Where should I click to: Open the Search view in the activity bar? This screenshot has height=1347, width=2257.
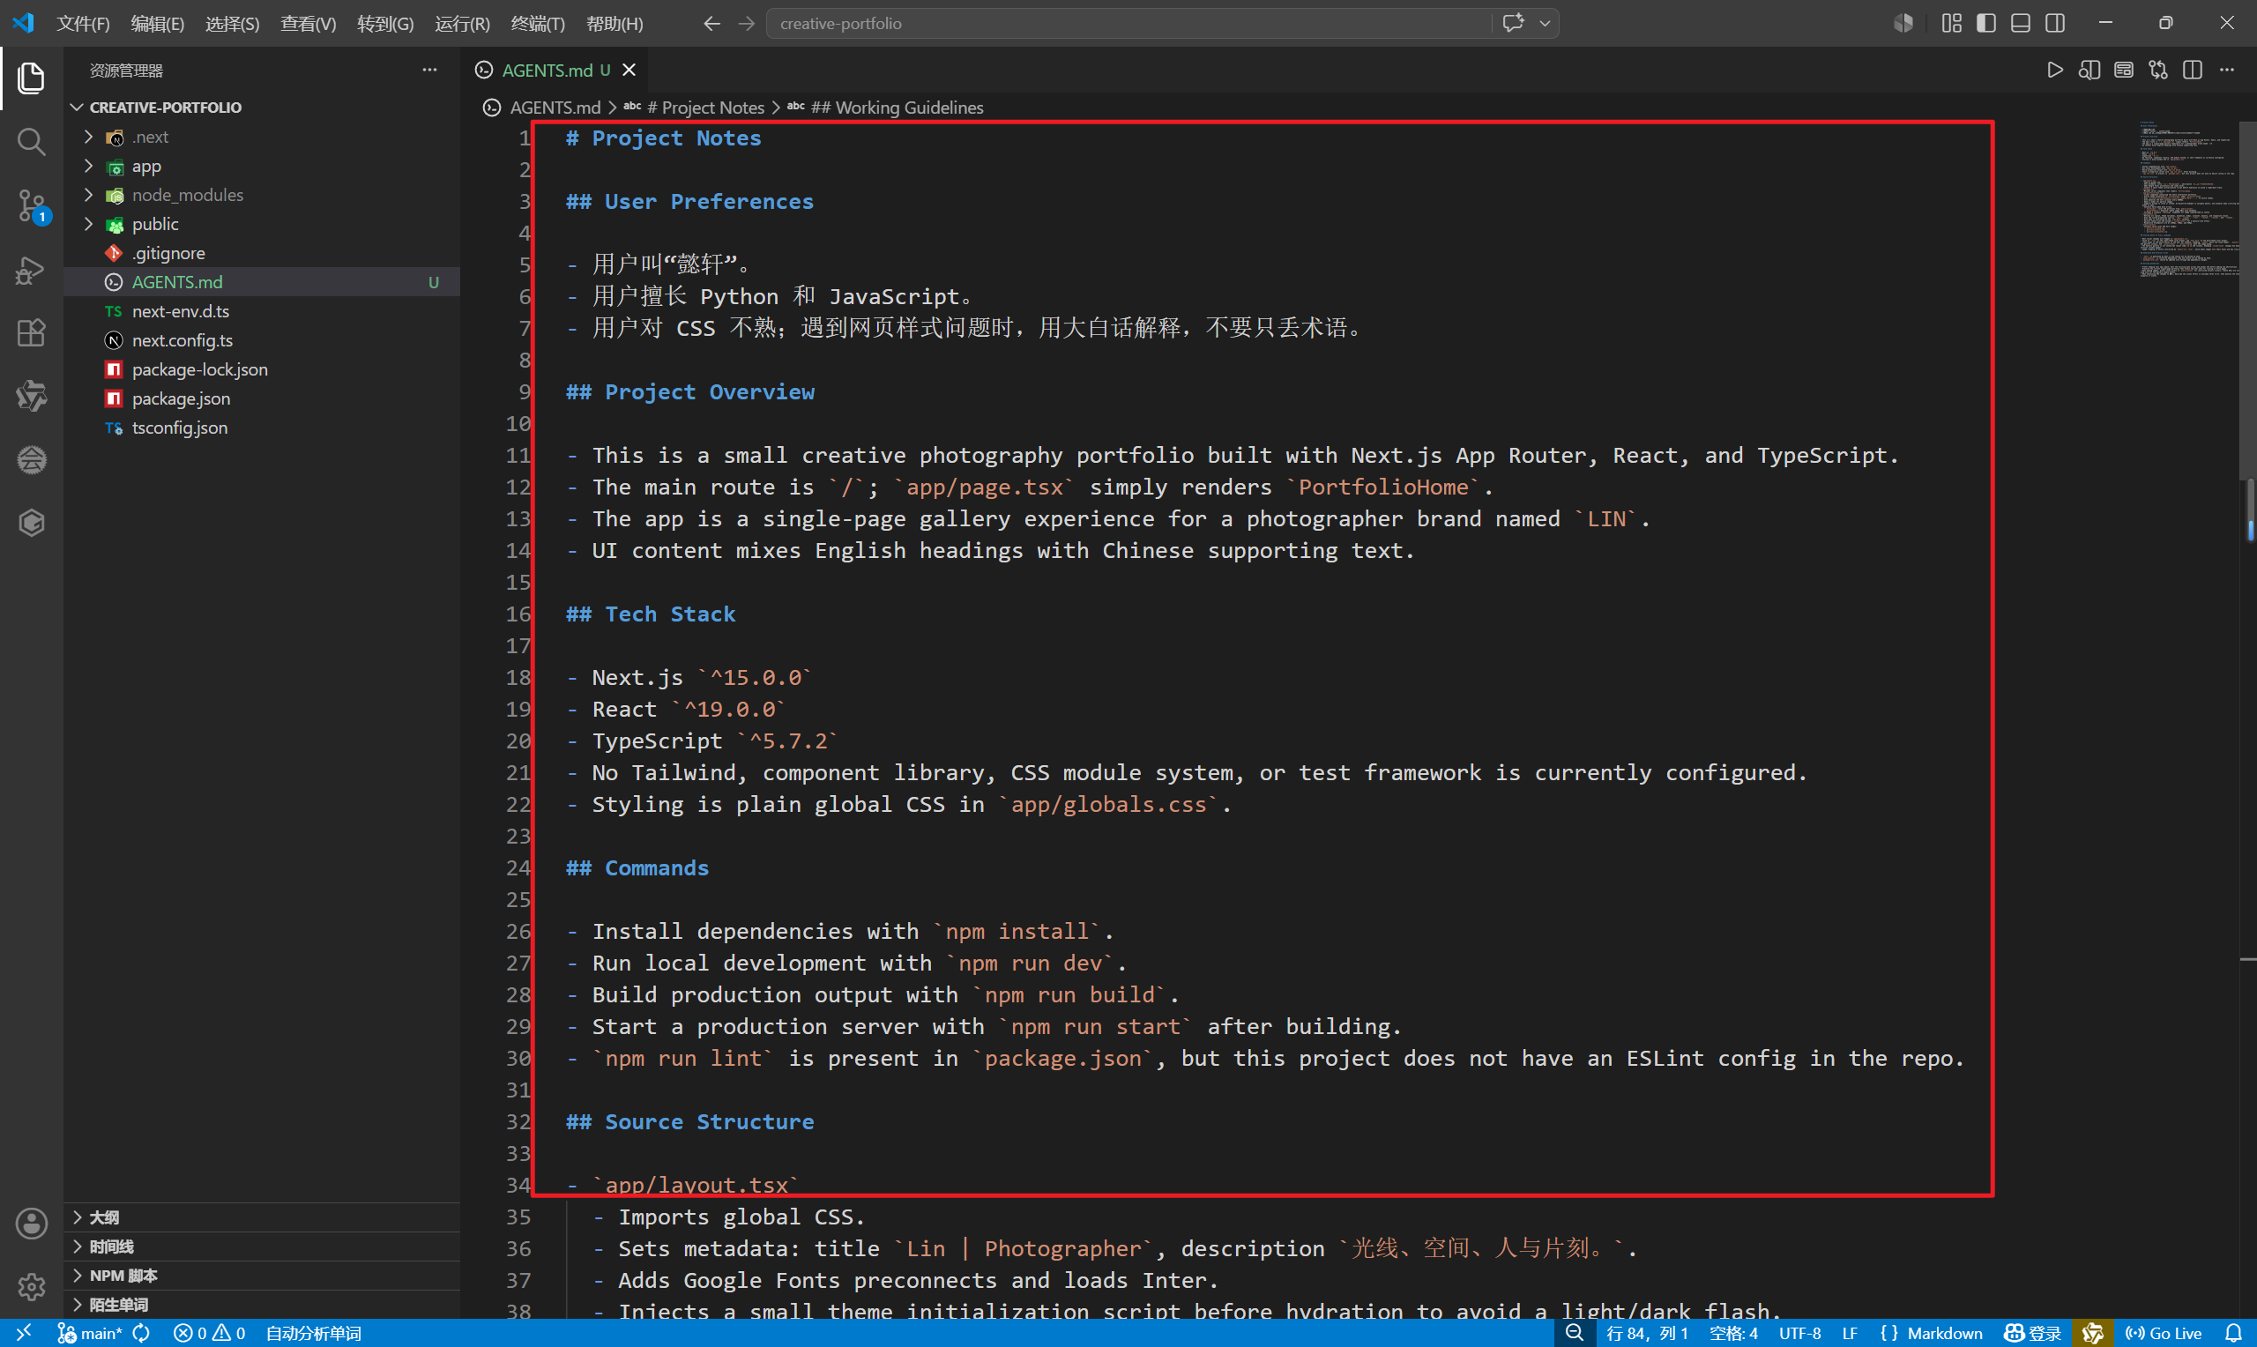(31, 142)
